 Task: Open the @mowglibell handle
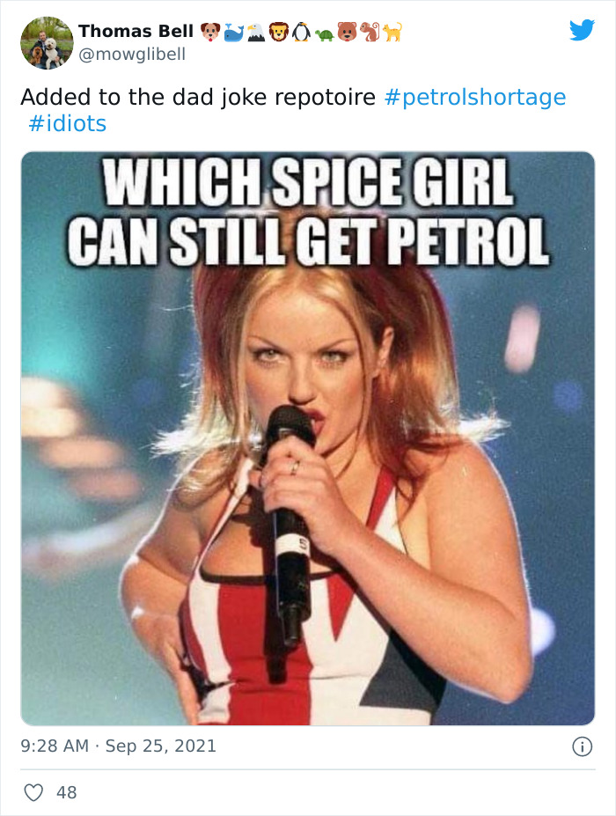click(x=132, y=54)
